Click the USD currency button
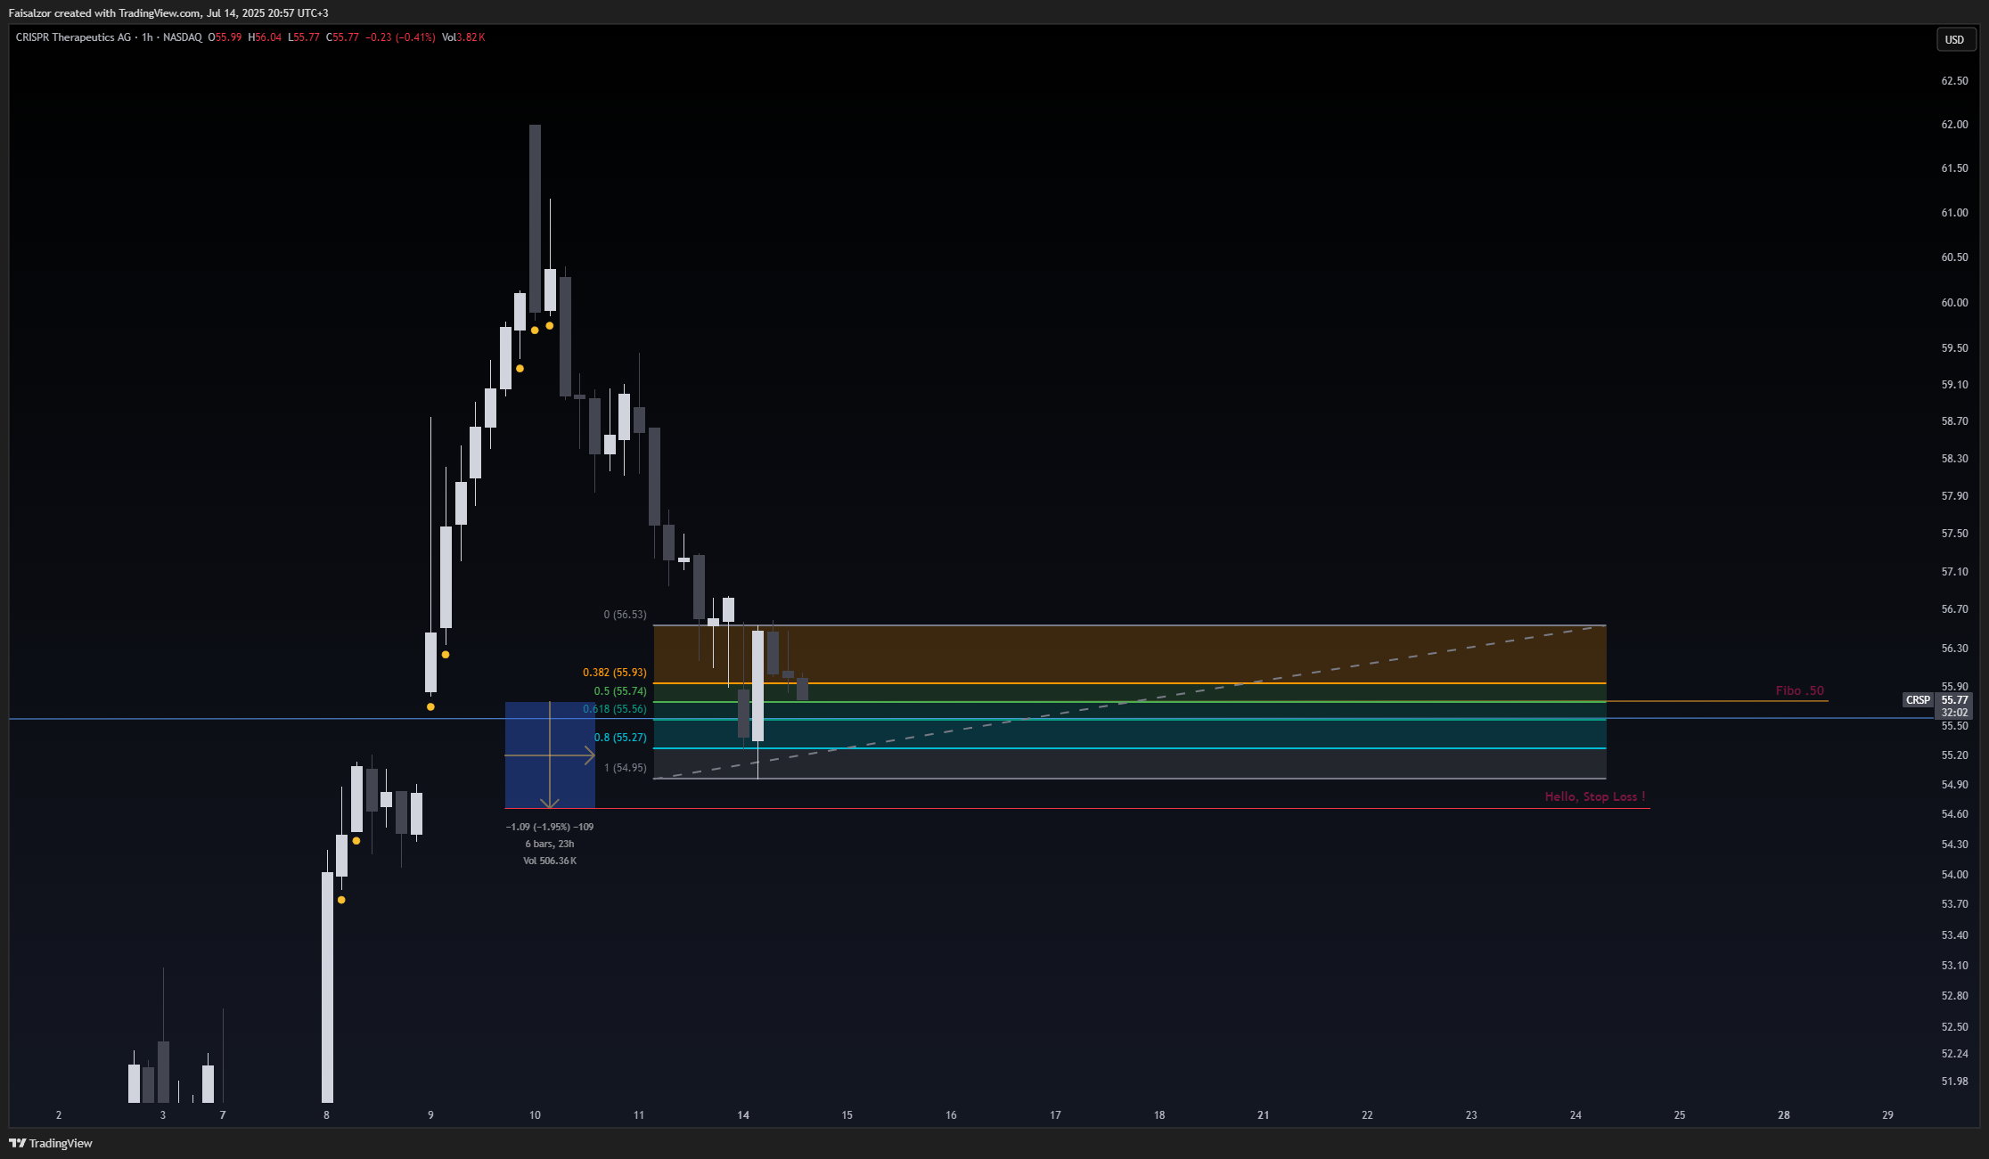This screenshot has width=1989, height=1159. pyautogui.click(x=1954, y=39)
